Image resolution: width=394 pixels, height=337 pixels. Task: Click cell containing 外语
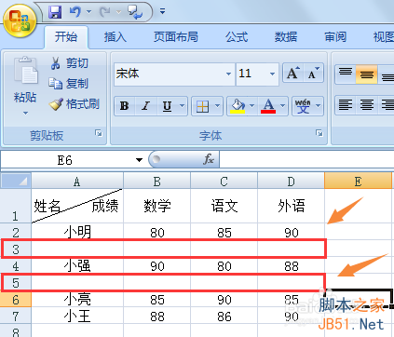(291, 206)
